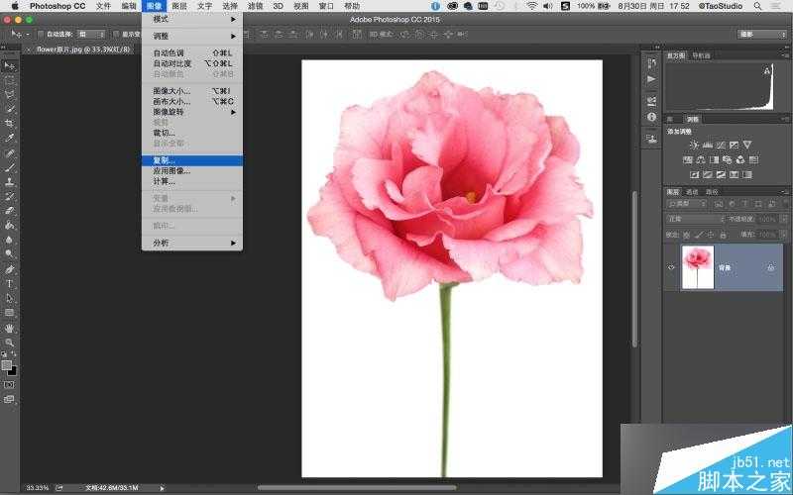Switch to the Channels tab
793x495 pixels.
coord(692,192)
